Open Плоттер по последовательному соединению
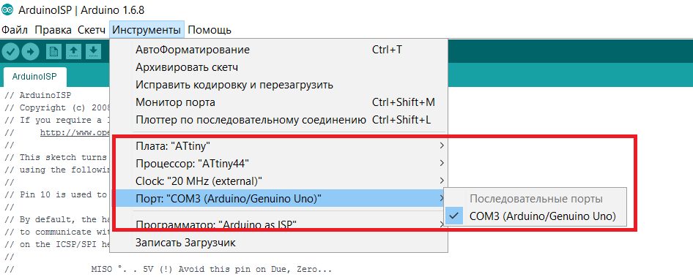 pyautogui.click(x=279, y=120)
